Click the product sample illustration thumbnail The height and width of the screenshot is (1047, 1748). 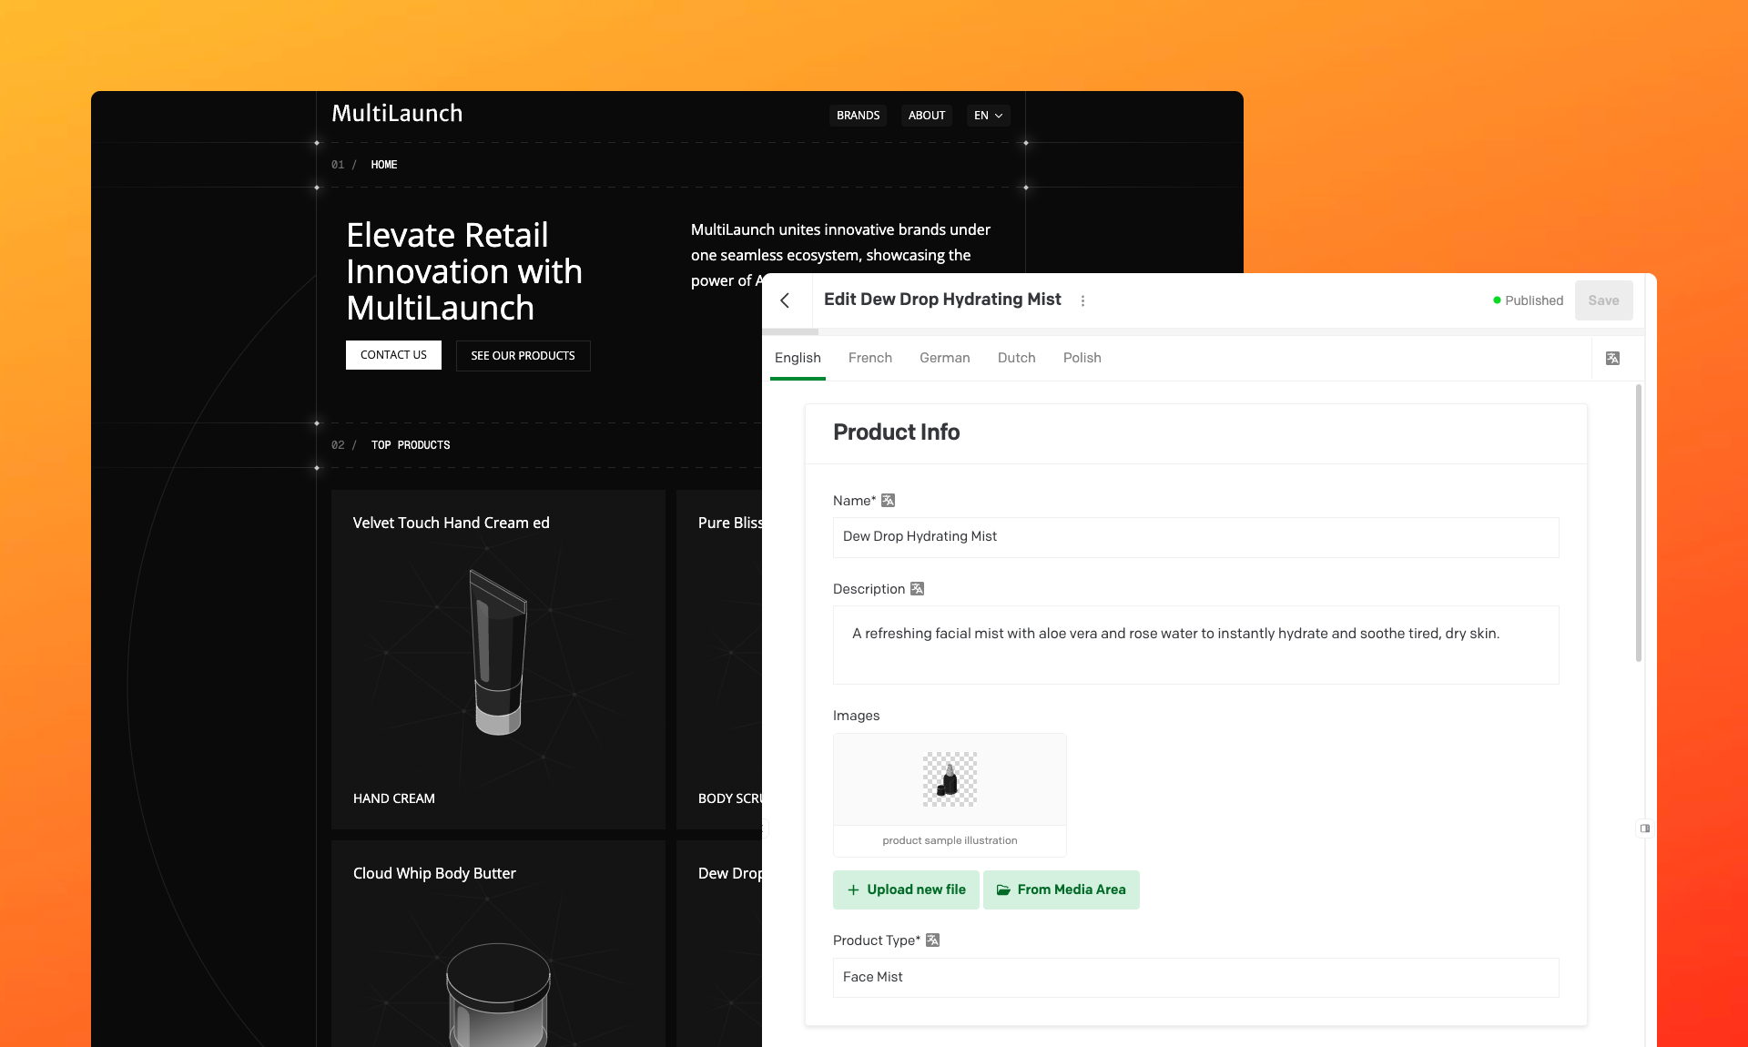click(x=950, y=780)
